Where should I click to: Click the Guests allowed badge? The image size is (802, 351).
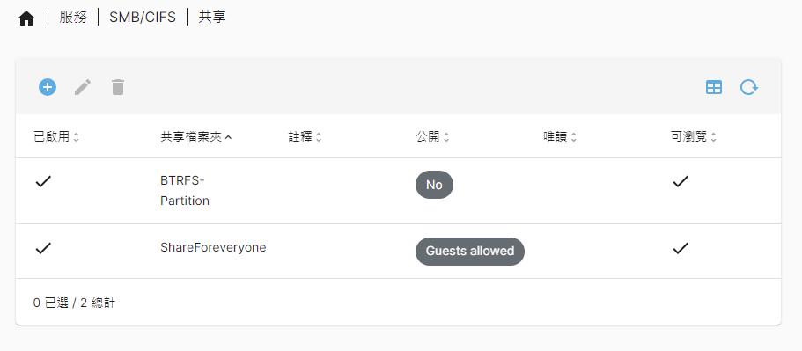(469, 251)
